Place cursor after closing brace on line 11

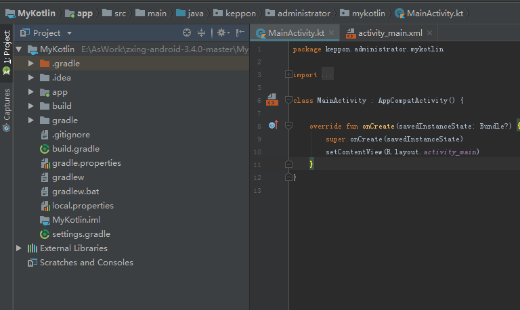click(314, 164)
